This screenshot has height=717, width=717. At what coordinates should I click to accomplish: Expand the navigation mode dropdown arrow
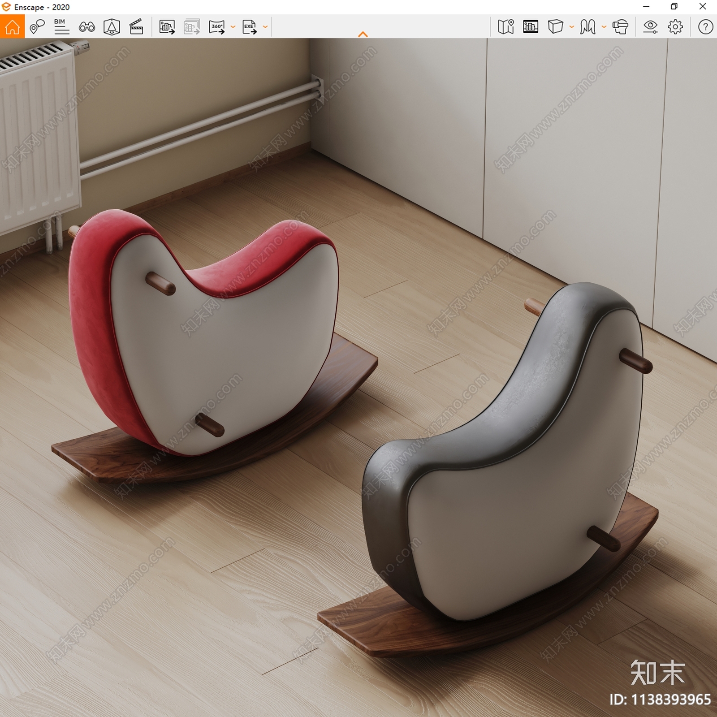point(604,27)
